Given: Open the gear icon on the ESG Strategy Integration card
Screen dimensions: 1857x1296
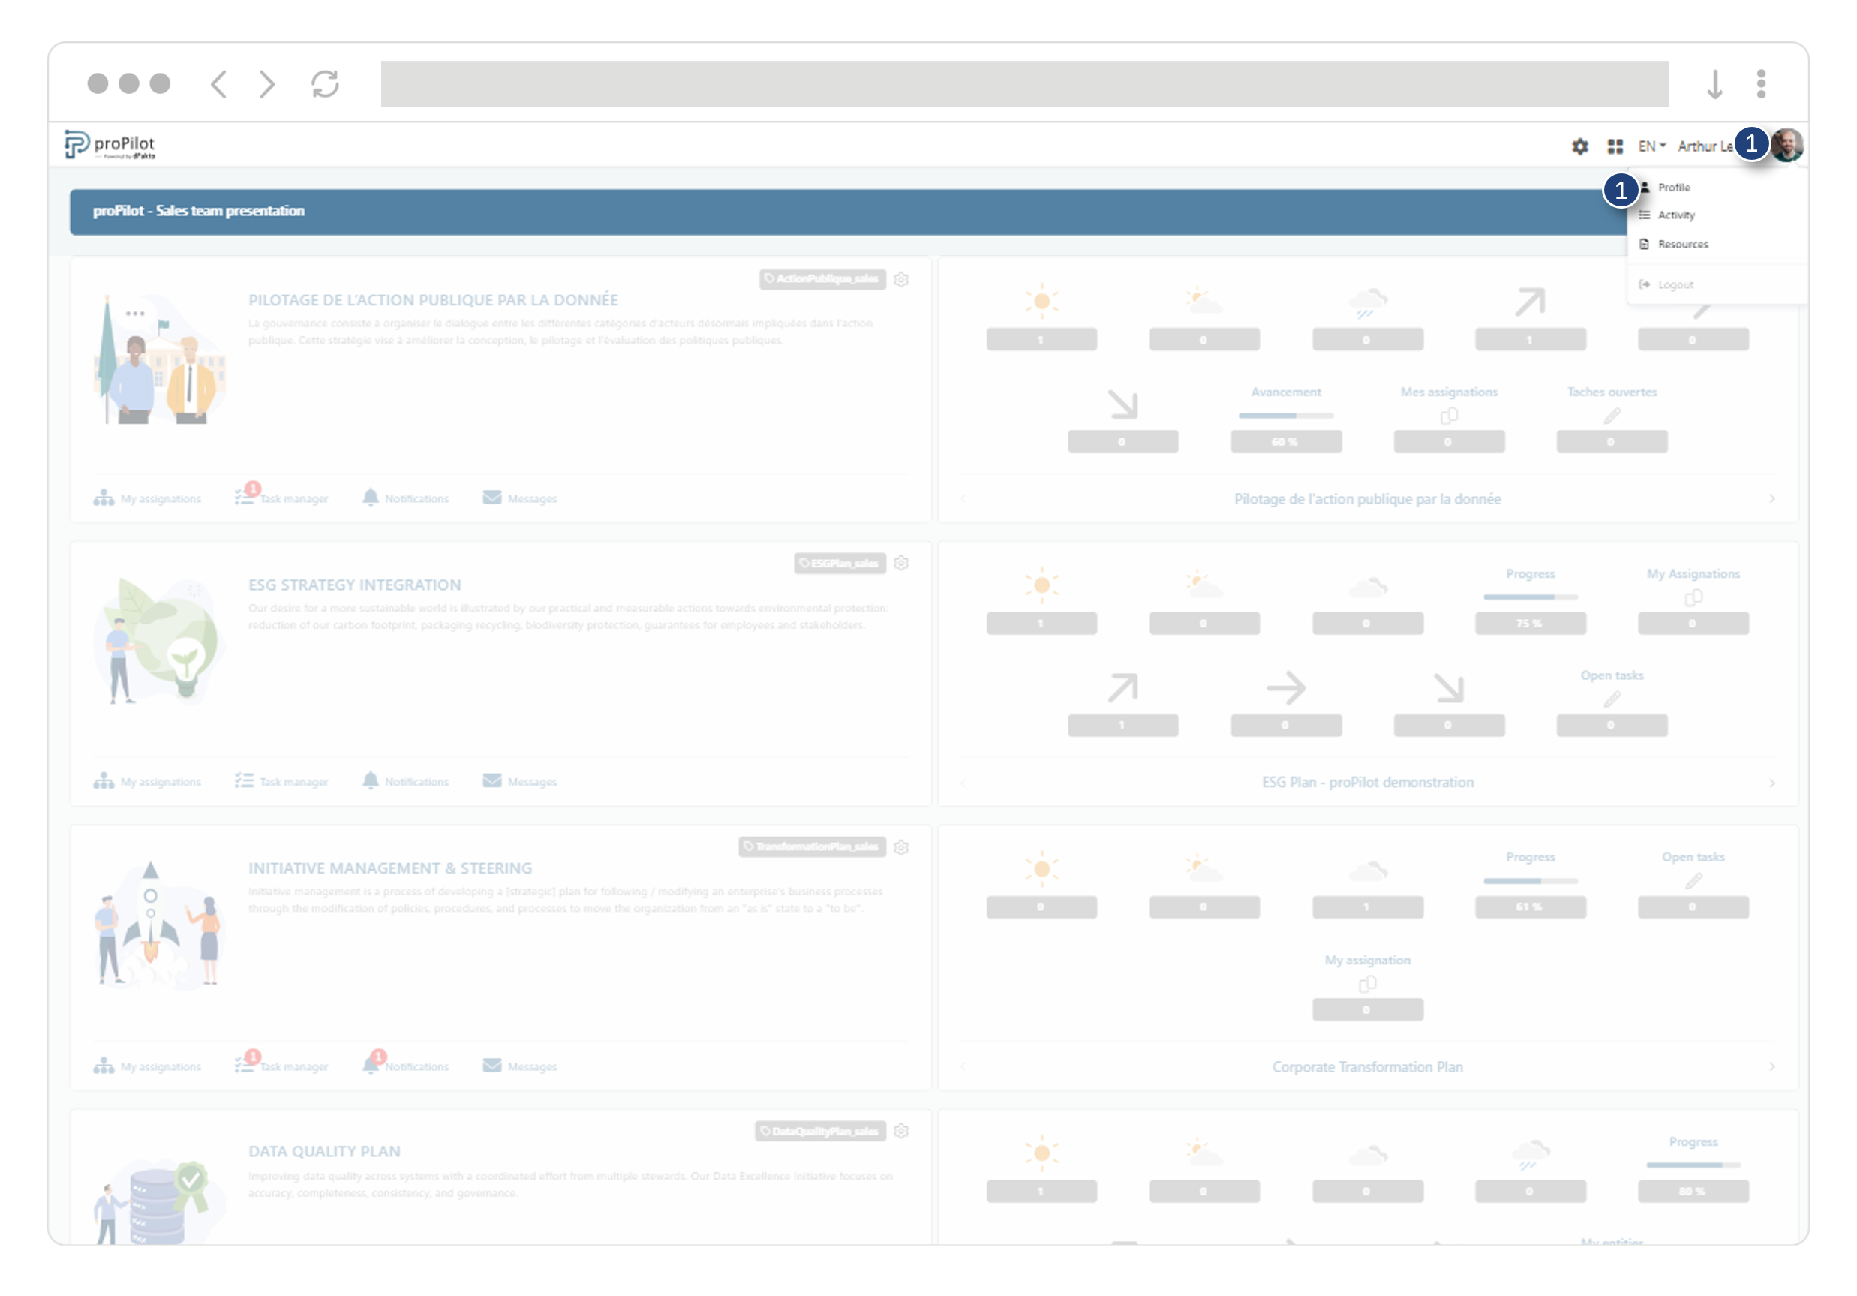Looking at the screenshot, I should (x=901, y=563).
